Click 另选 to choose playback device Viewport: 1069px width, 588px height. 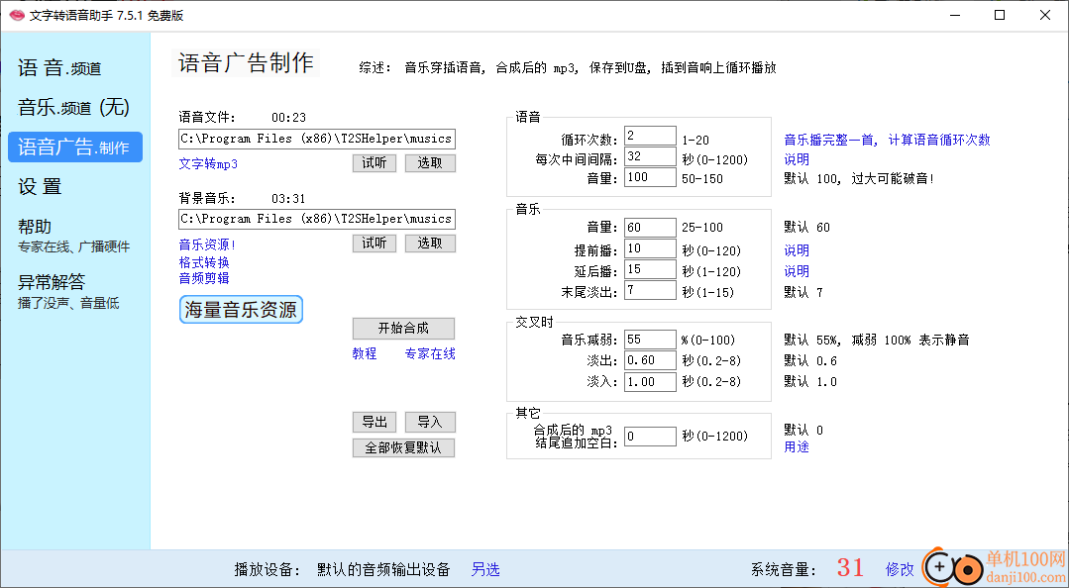click(485, 569)
